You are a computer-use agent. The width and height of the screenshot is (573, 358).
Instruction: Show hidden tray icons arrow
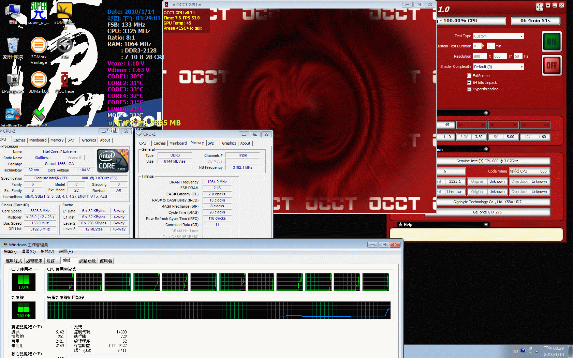tap(537, 351)
